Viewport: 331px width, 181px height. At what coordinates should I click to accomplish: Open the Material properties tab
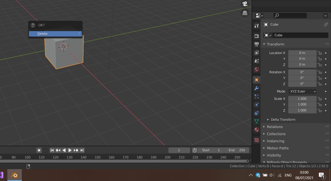click(257, 130)
